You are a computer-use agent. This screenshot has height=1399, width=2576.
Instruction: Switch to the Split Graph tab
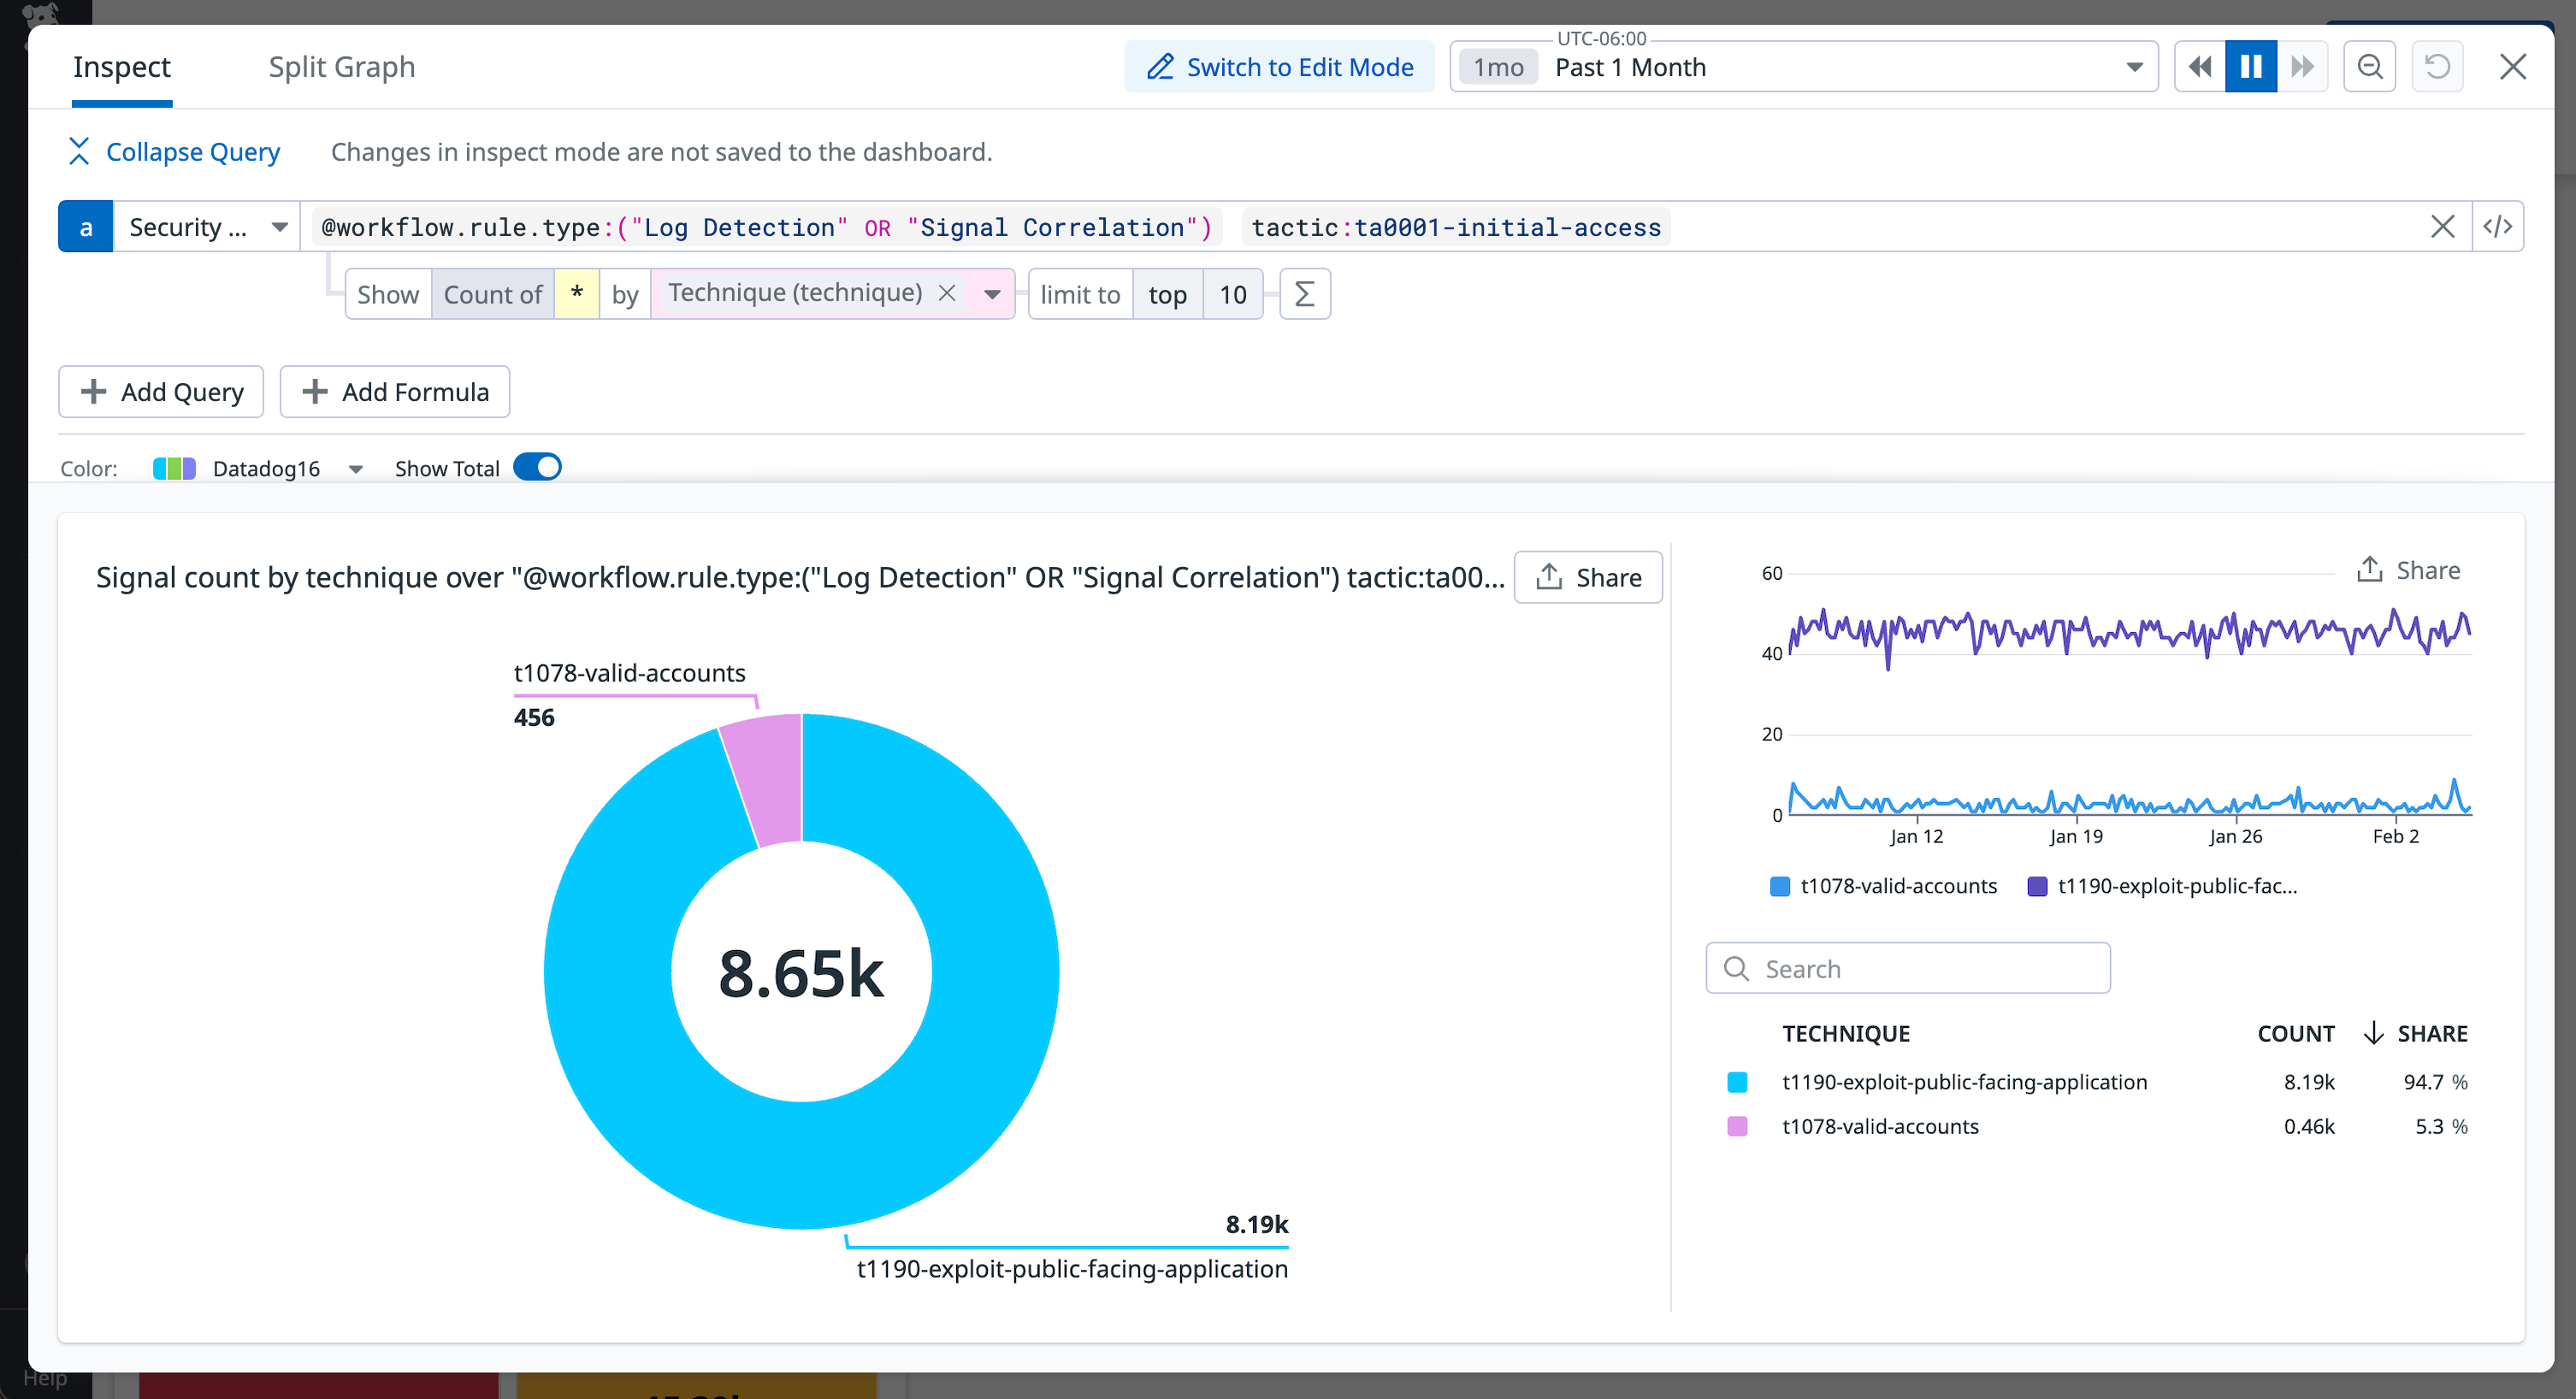pyautogui.click(x=341, y=66)
